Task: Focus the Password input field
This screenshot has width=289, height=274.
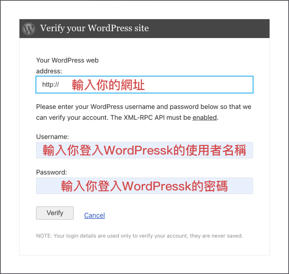Action: 144,186
